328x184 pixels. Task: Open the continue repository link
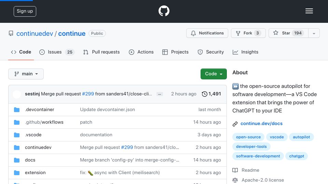(72, 34)
